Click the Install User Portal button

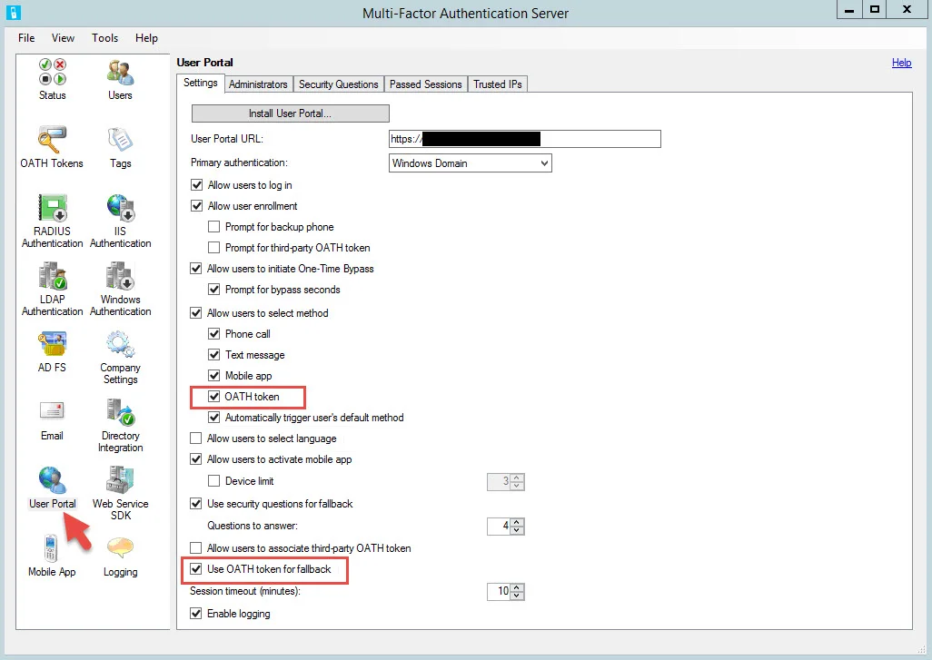coord(290,113)
